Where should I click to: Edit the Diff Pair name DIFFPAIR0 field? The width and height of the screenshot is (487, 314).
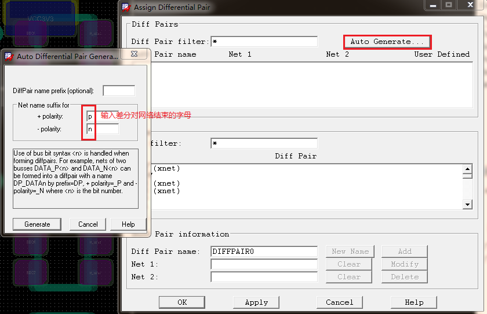coord(264,252)
